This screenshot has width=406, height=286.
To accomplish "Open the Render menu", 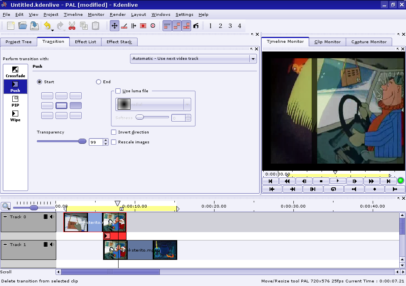I will 118,15.
